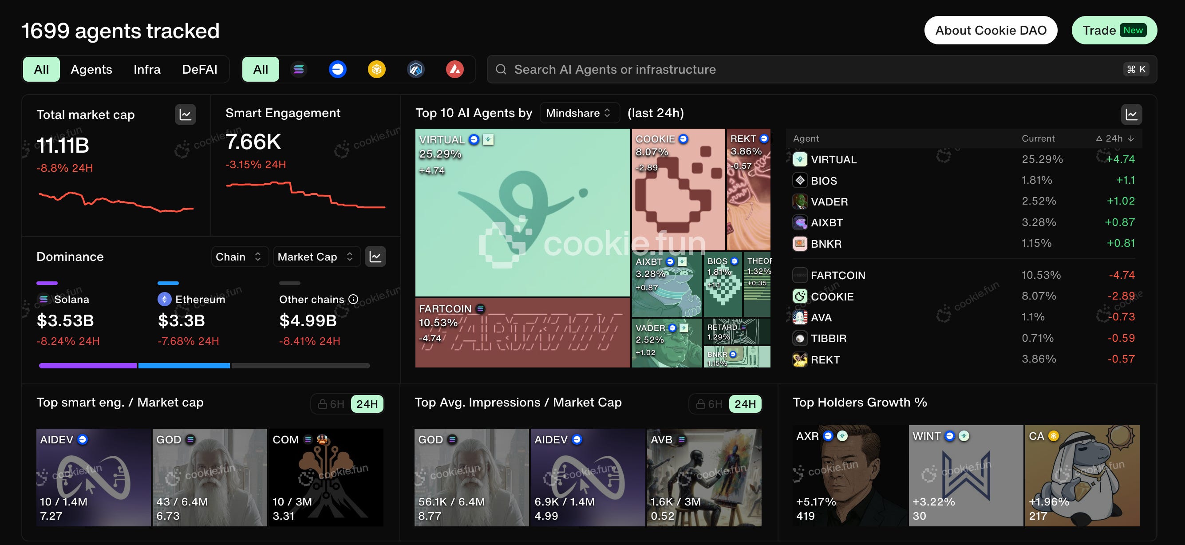Screen dimensions: 1185x545
Task: Show Other chains info icon
Action: [x=353, y=300]
